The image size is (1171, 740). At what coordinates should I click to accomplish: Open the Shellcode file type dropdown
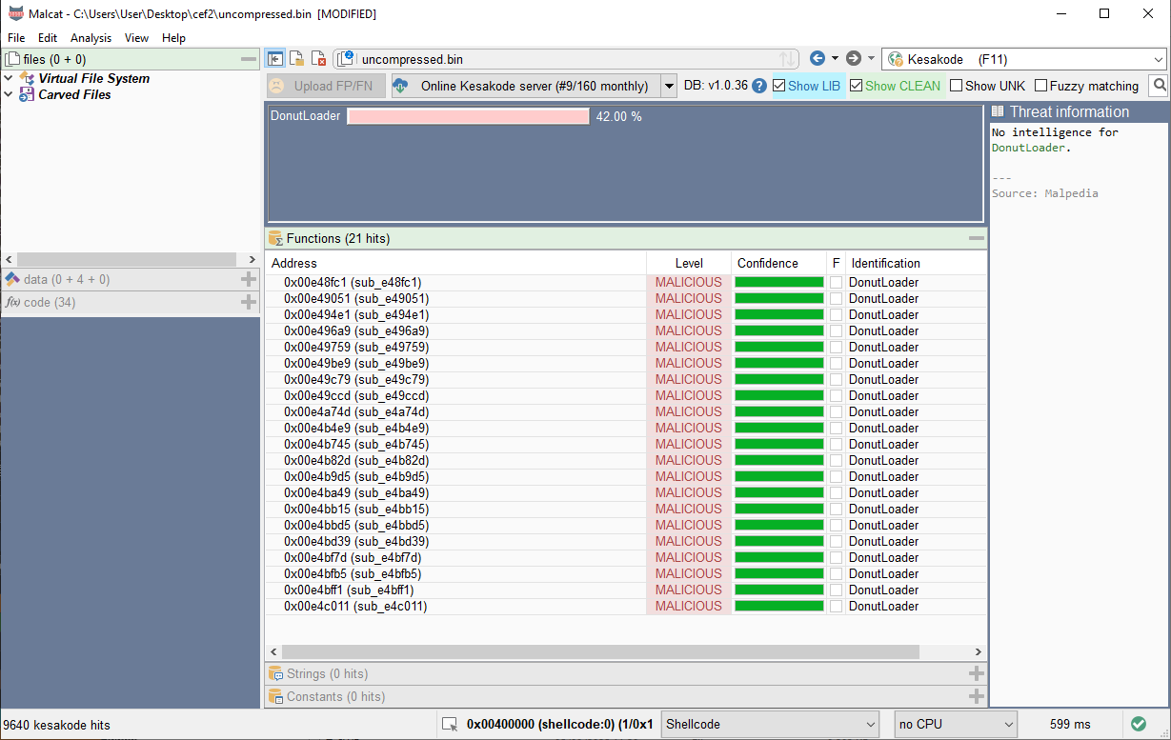point(770,724)
